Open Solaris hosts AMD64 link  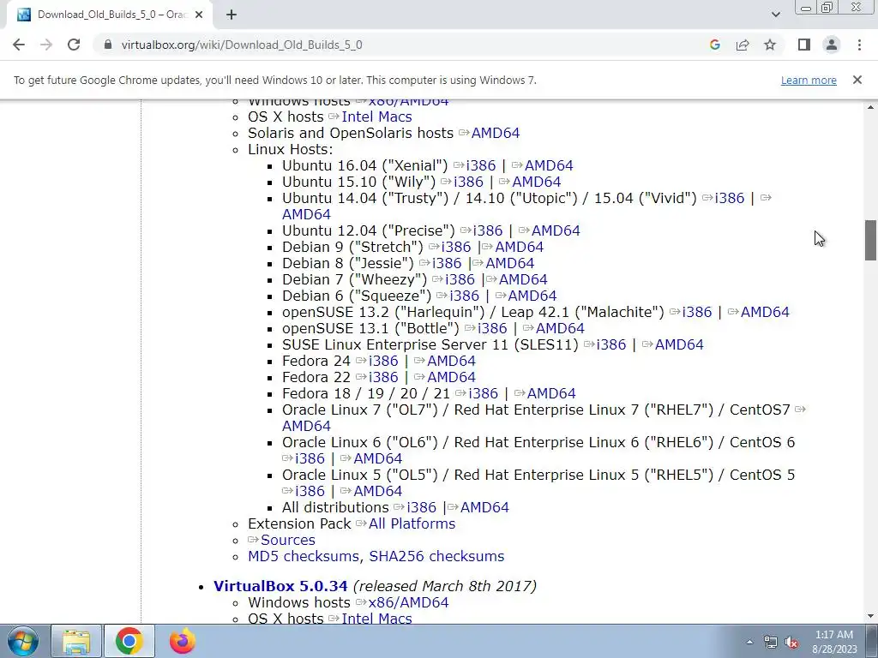(x=495, y=133)
